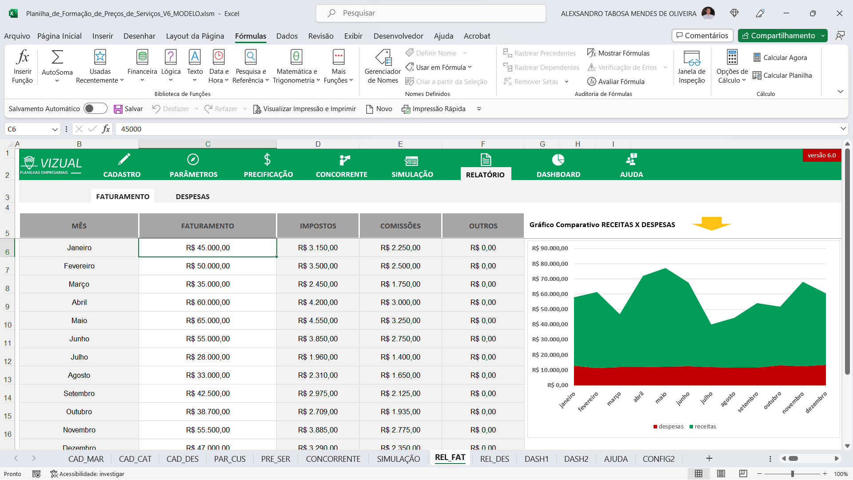
Task: Click Calcular Planilha
Action: [782, 76]
